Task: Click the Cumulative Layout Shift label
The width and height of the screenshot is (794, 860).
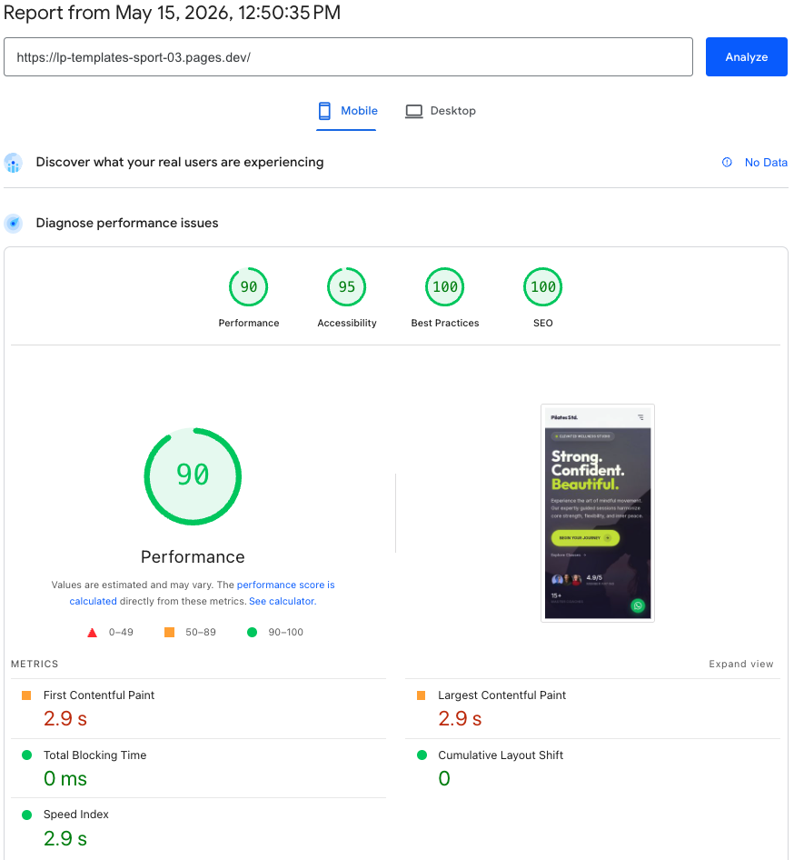Action: (x=501, y=755)
